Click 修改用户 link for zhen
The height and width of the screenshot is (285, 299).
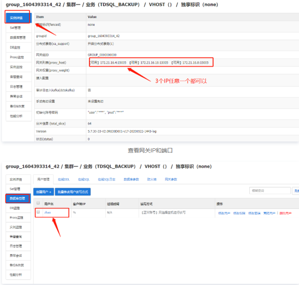coord(224,213)
